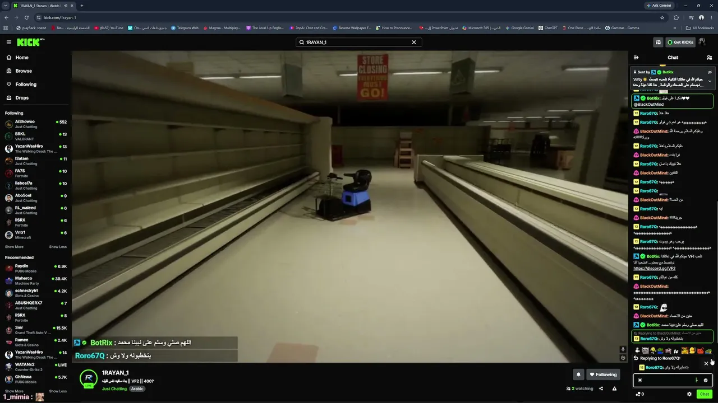718x403 pixels.
Task: Open the chat users list icon
Action: (x=709, y=58)
